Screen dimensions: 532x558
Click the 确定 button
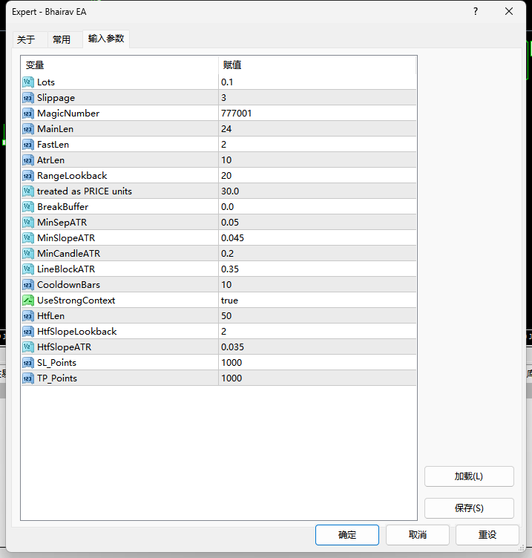[347, 534]
